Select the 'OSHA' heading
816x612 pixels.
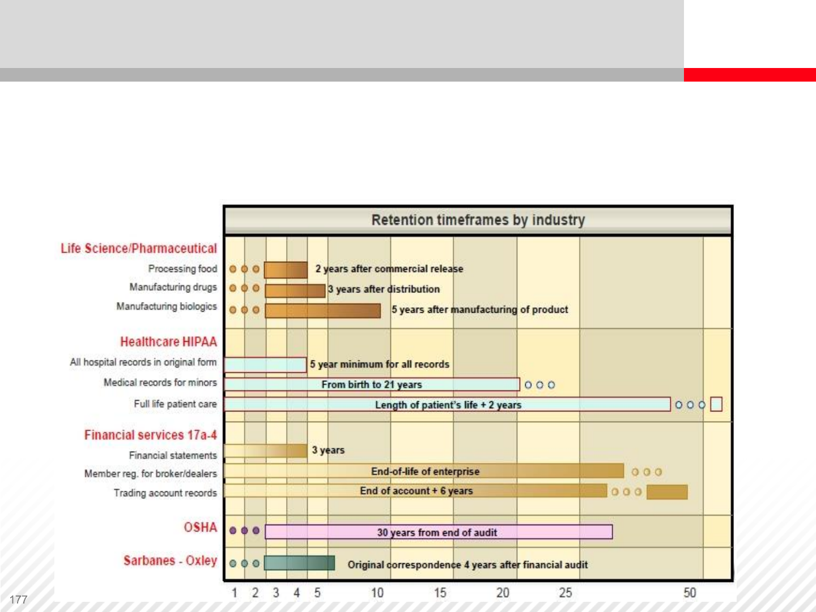click(201, 528)
